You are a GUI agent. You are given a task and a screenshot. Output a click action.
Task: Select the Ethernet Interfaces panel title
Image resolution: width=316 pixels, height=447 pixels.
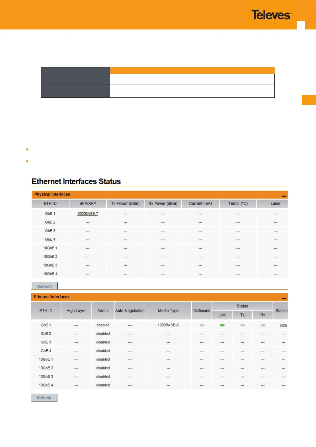tap(51, 297)
